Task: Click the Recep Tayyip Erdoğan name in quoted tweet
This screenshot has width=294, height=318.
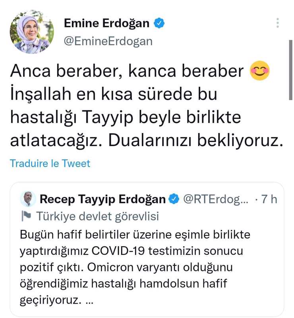Action: click(103, 199)
